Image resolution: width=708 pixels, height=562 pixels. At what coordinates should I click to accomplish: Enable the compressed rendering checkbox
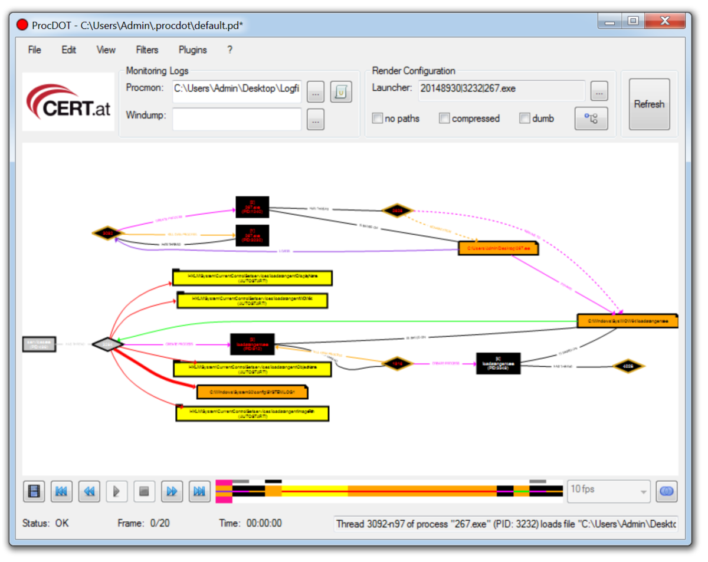coord(444,118)
